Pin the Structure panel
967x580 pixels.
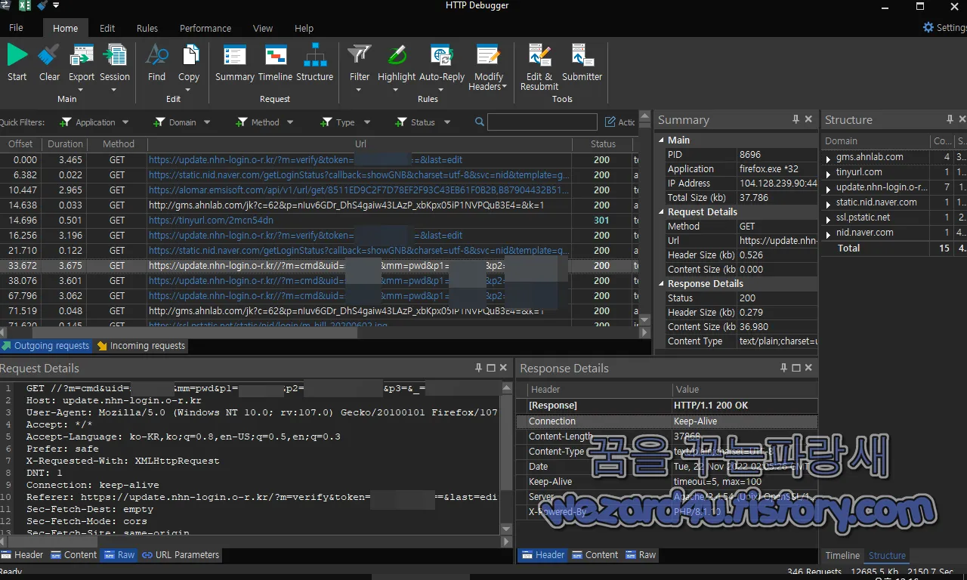click(x=950, y=119)
